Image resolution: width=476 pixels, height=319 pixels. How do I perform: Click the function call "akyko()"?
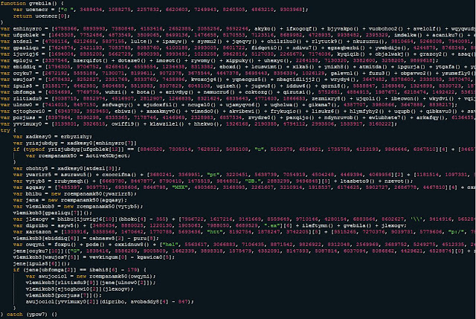(265, 29)
